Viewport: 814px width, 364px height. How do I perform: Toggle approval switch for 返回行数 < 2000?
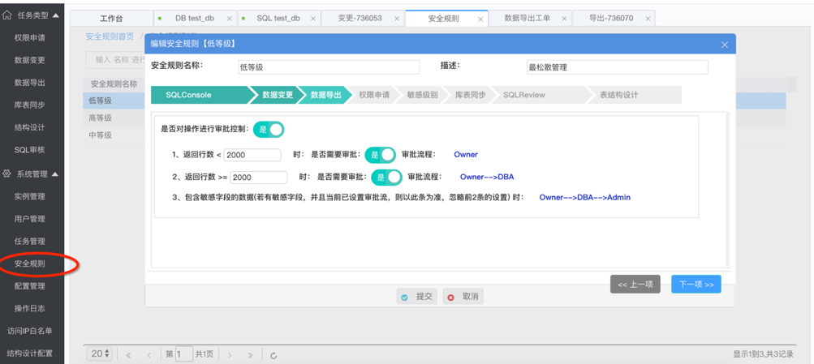click(x=381, y=155)
